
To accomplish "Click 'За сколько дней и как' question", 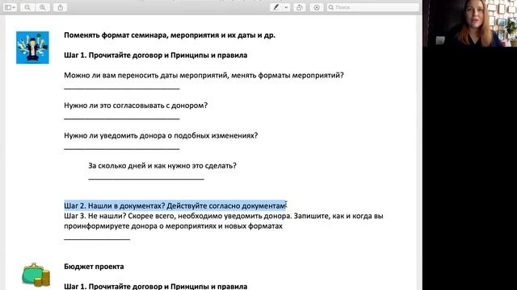I will click(x=162, y=166).
